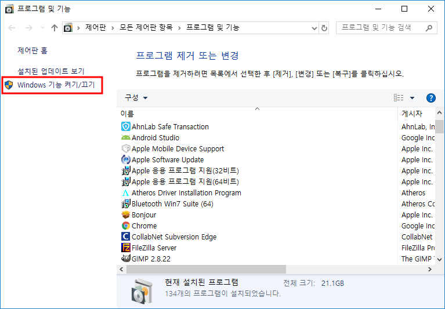Click the Android Studio robot icon
The height and width of the screenshot is (309, 445).
[x=126, y=137]
